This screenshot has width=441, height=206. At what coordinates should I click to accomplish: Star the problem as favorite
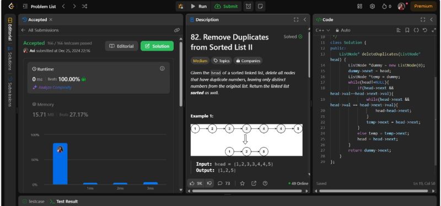[x=242, y=183]
